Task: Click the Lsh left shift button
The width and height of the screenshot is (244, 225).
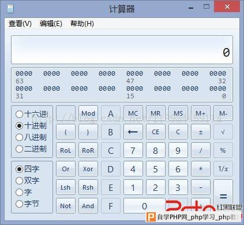Action: click(66, 187)
